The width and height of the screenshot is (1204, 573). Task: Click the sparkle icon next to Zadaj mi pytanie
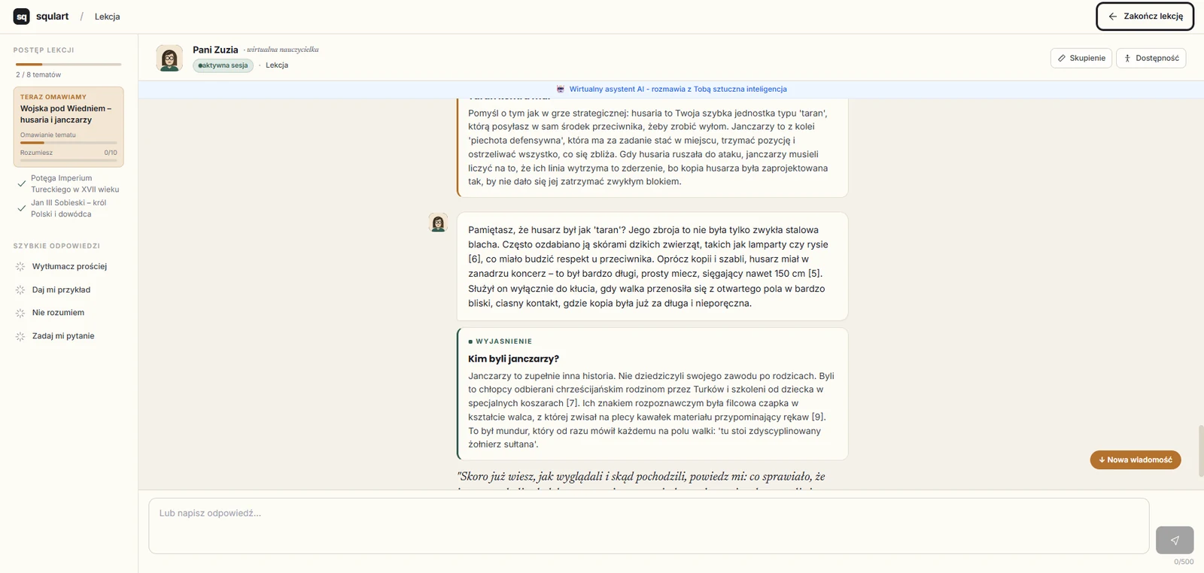pyautogui.click(x=20, y=336)
